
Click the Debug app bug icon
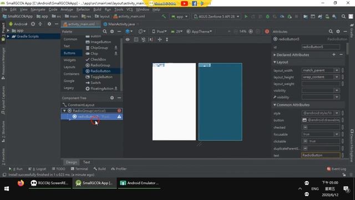pos(267,17)
